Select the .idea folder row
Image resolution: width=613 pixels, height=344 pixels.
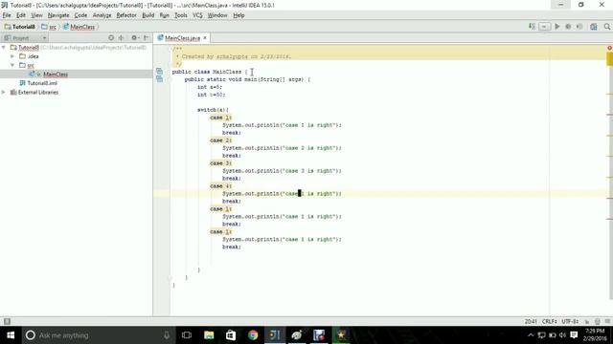(77, 56)
